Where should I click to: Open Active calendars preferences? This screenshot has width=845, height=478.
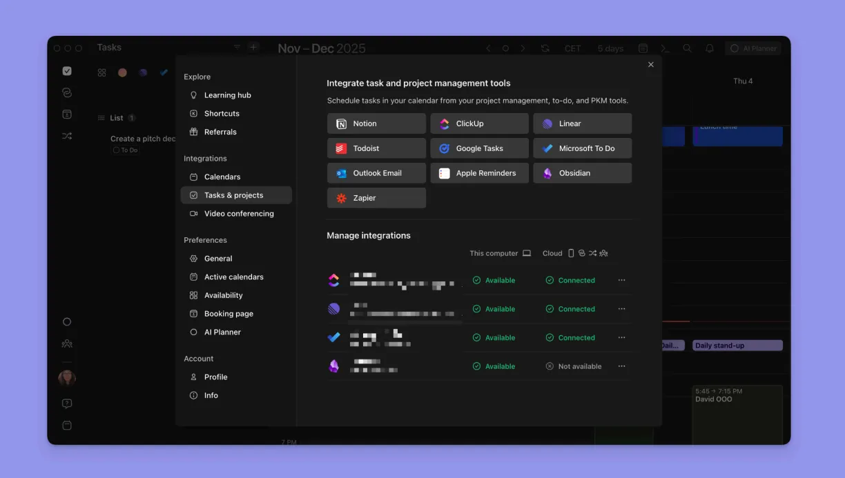pos(236,277)
